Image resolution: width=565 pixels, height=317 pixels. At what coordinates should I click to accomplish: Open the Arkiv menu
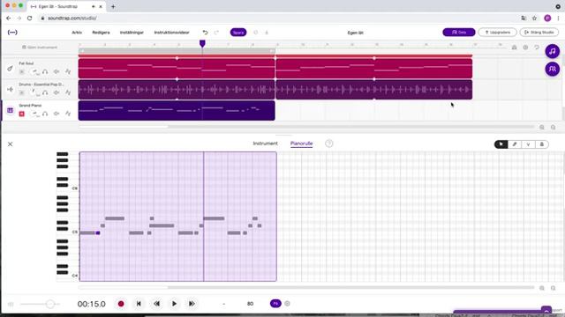coord(77,33)
